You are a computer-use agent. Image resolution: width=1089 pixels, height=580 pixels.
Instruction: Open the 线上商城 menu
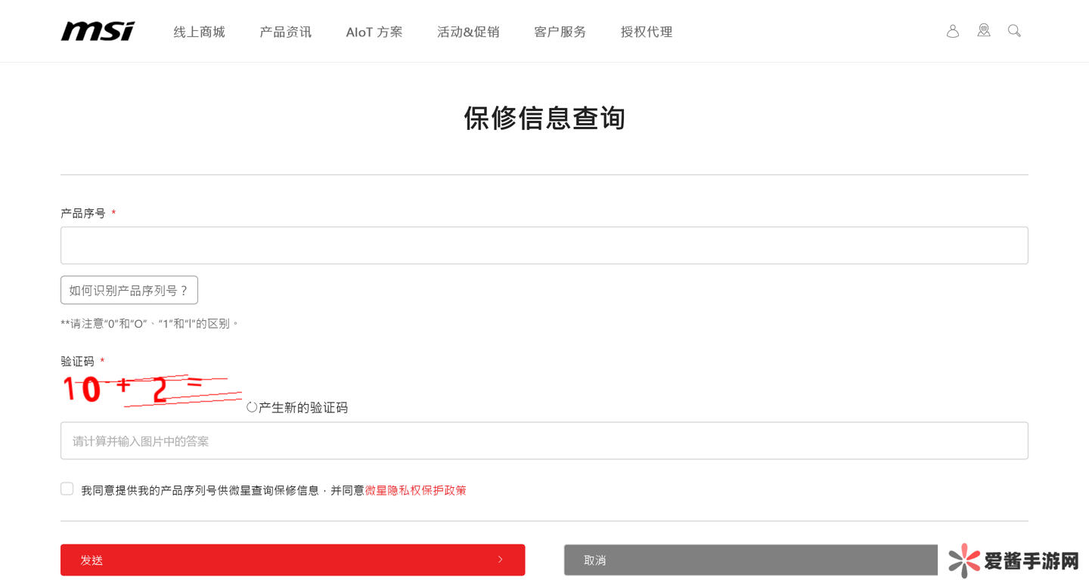pyautogui.click(x=199, y=32)
